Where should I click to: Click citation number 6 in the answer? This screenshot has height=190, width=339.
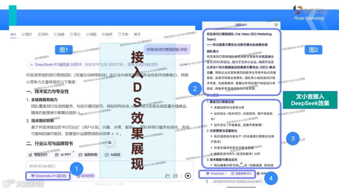coord(117,134)
